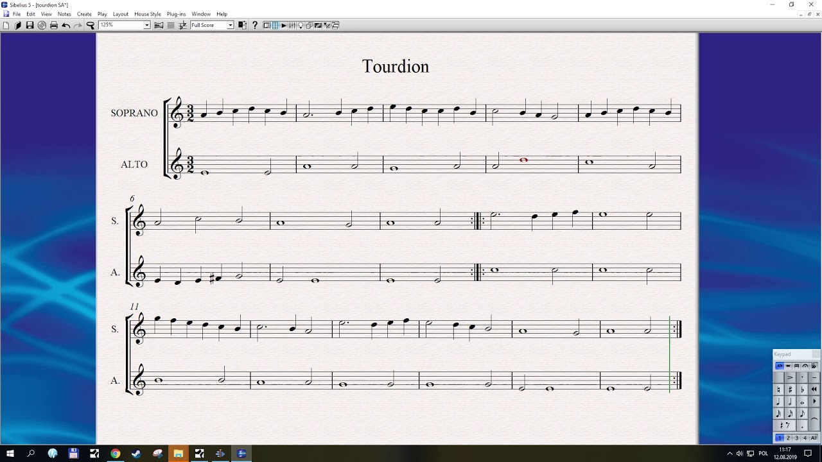Click the Print icon in the toolbar
The height and width of the screenshot is (462, 822).
tap(54, 26)
